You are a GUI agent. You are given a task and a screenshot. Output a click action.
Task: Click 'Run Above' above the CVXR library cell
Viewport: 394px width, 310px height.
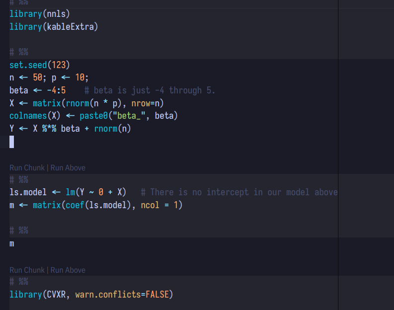pyautogui.click(x=68, y=270)
